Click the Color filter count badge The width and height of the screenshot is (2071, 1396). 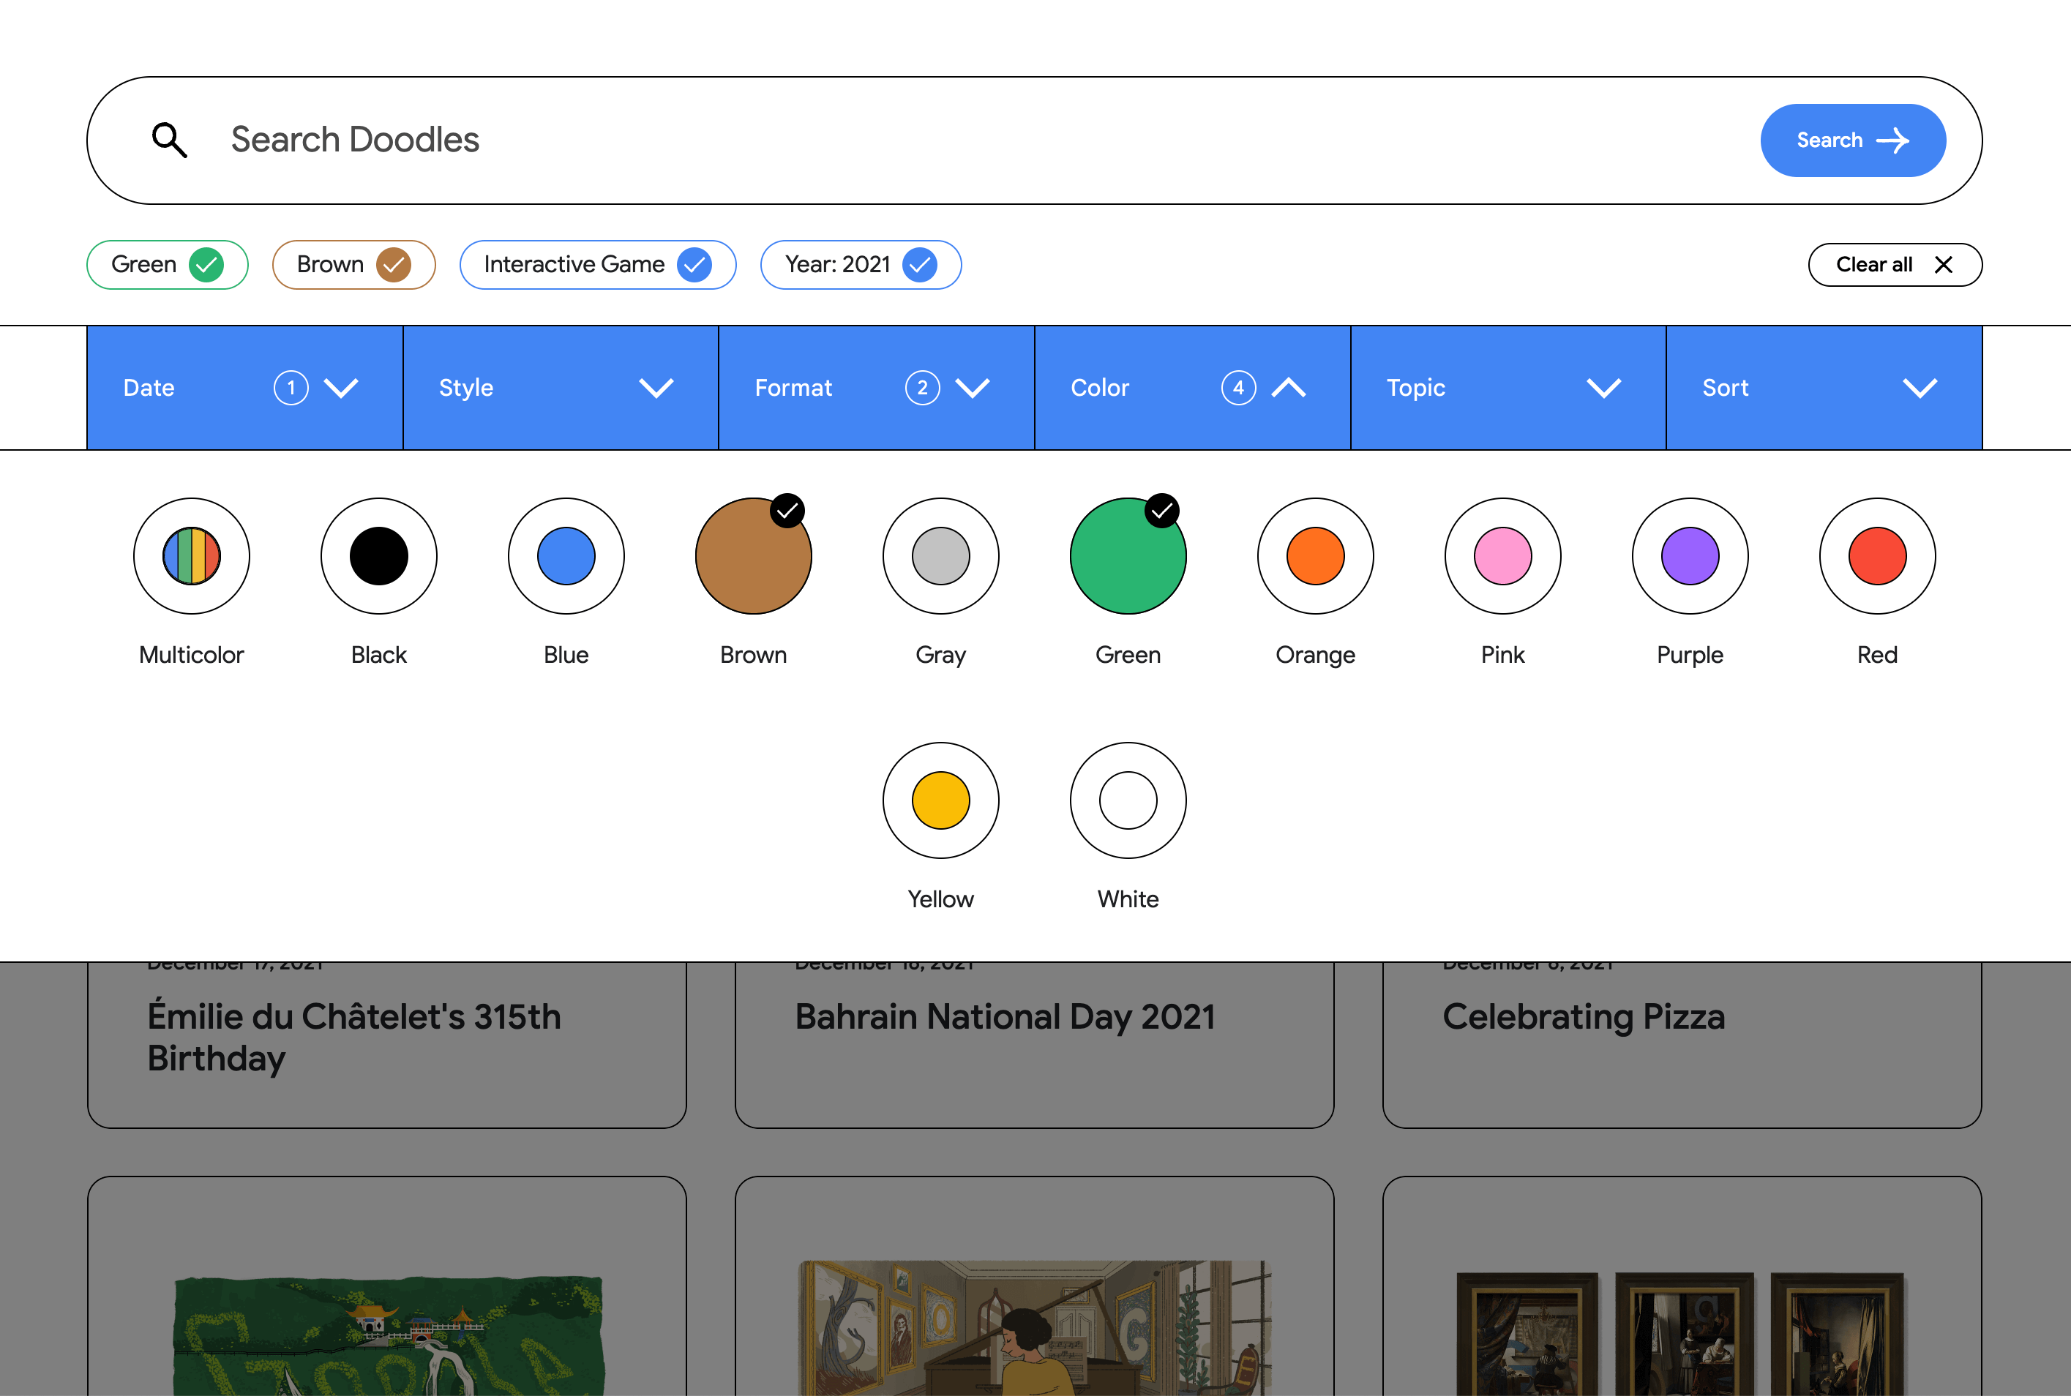point(1237,387)
